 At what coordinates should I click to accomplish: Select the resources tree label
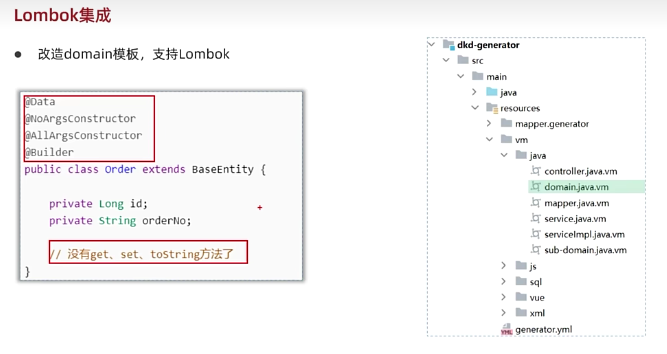[520, 108]
